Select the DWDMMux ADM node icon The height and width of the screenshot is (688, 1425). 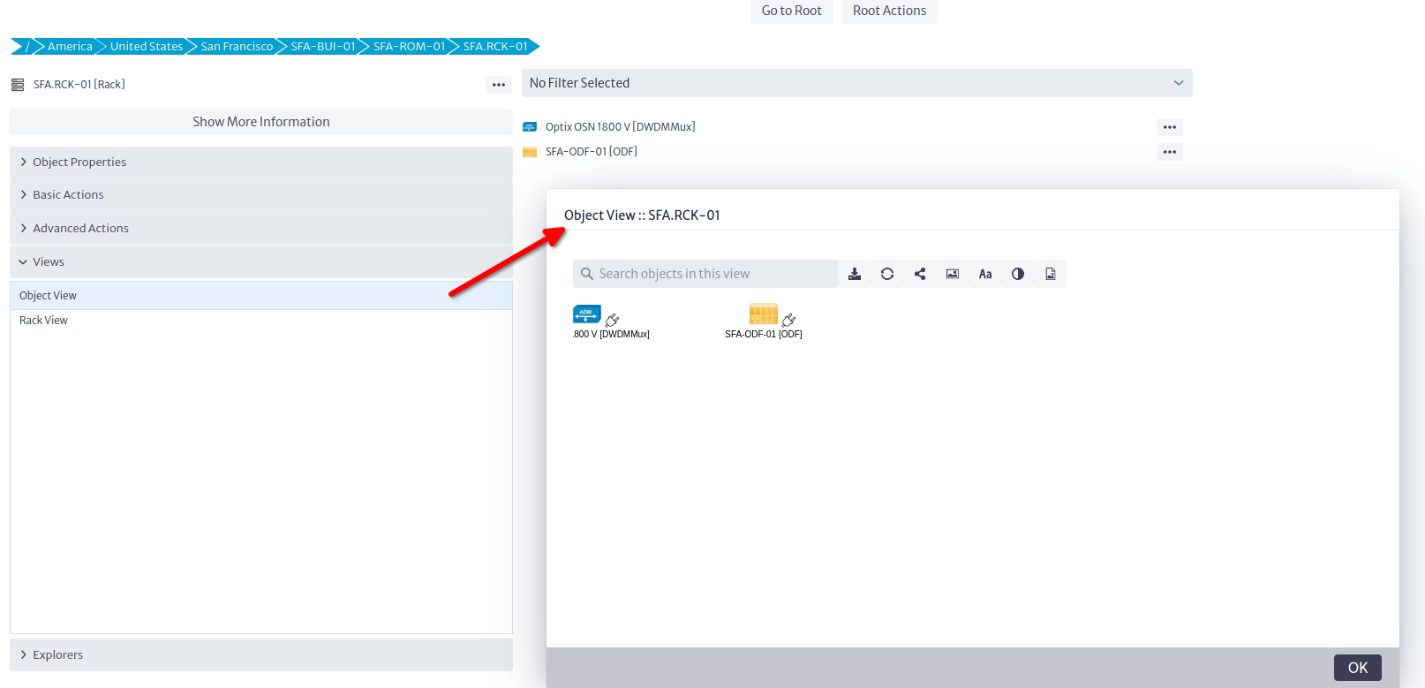click(x=587, y=314)
